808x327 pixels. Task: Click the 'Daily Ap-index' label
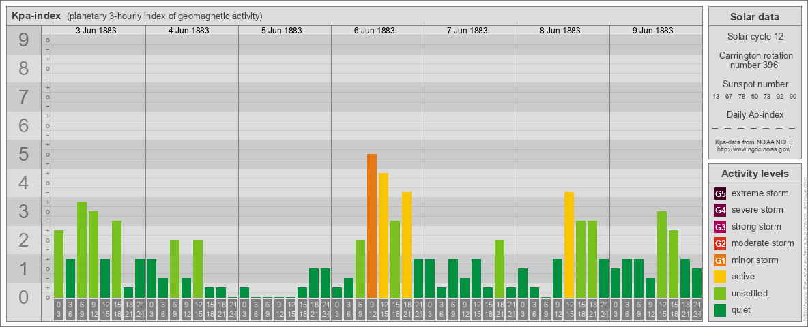point(755,114)
